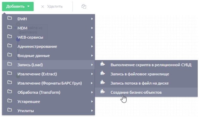Open the Добавить dropdown button
The height and width of the screenshot is (117, 199).
click(x=18, y=7)
